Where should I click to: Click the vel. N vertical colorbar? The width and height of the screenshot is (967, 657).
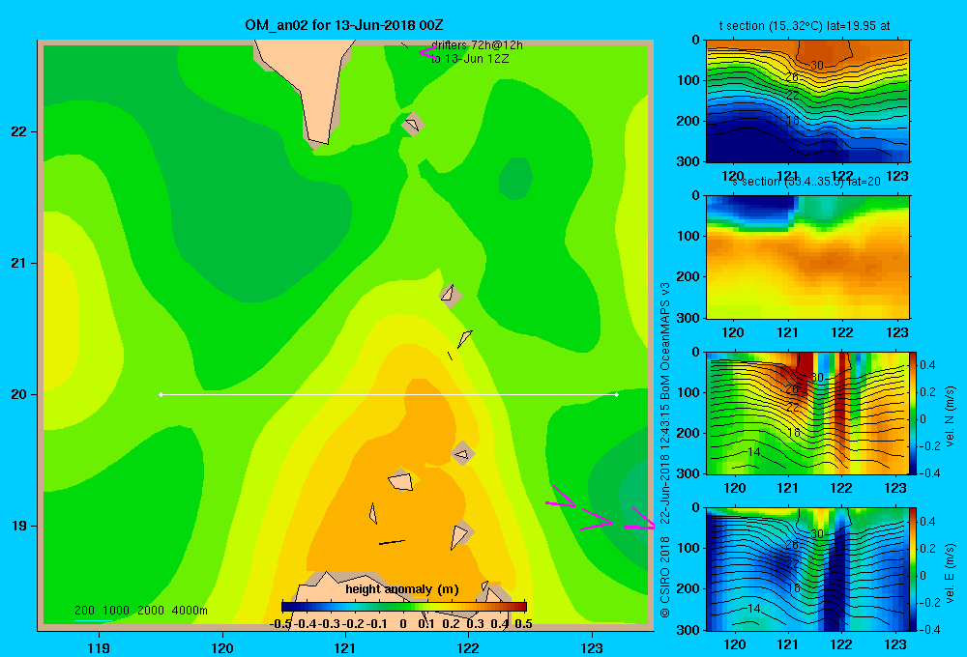(914, 413)
